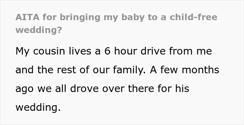Click the word "rest" in the paragraph
Image resolution: width=244 pixels, height=125 pixels.
click(x=67, y=70)
